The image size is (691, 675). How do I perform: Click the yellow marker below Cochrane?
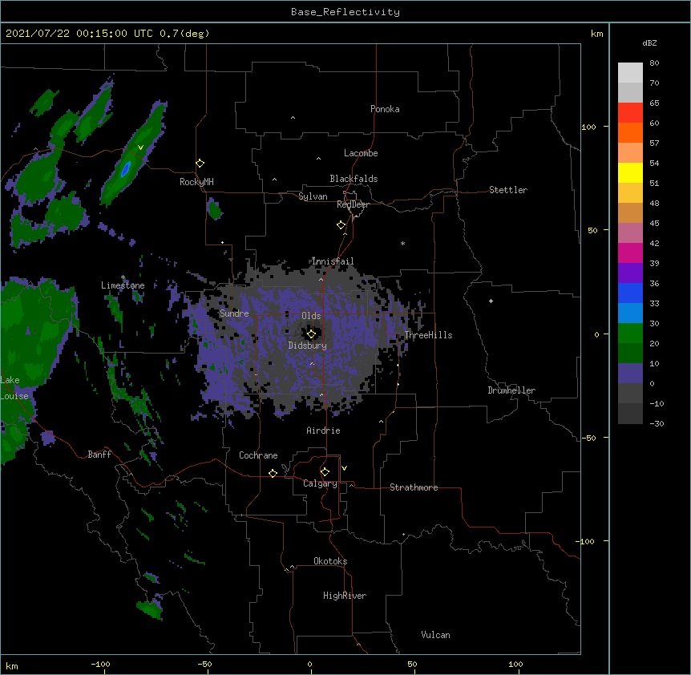(x=273, y=473)
